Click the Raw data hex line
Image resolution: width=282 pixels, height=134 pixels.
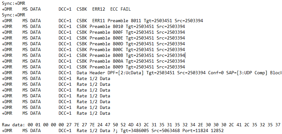click(141, 125)
